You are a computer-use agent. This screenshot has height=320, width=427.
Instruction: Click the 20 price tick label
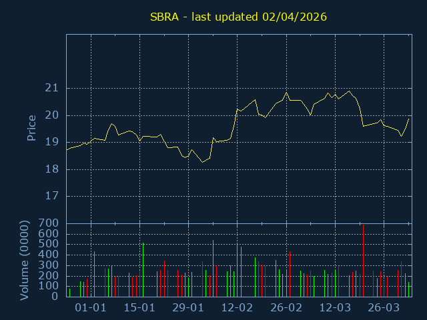[x=52, y=115]
